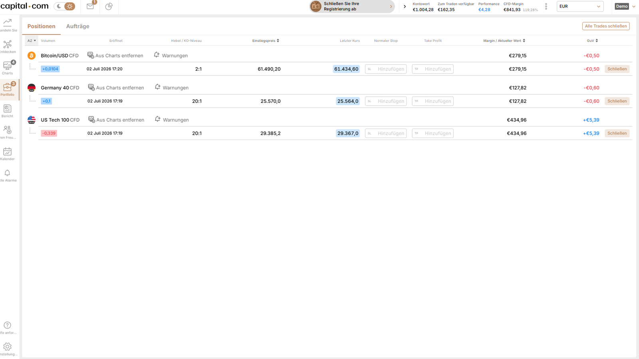Add a take profit for US Tech 100
Image resolution: width=639 pixels, height=359 pixels.
[433, 133]
